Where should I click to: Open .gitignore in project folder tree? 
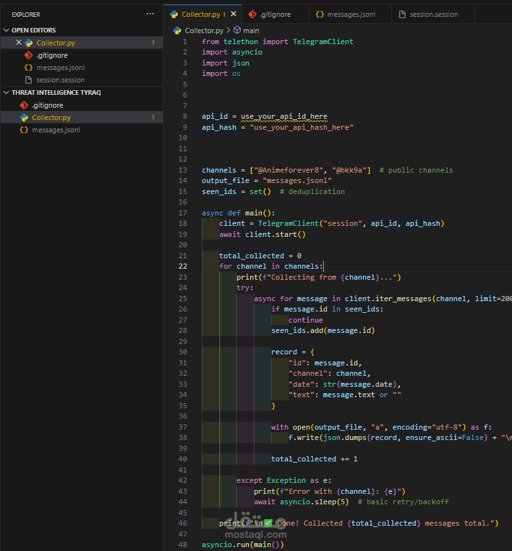coord(82,105)
